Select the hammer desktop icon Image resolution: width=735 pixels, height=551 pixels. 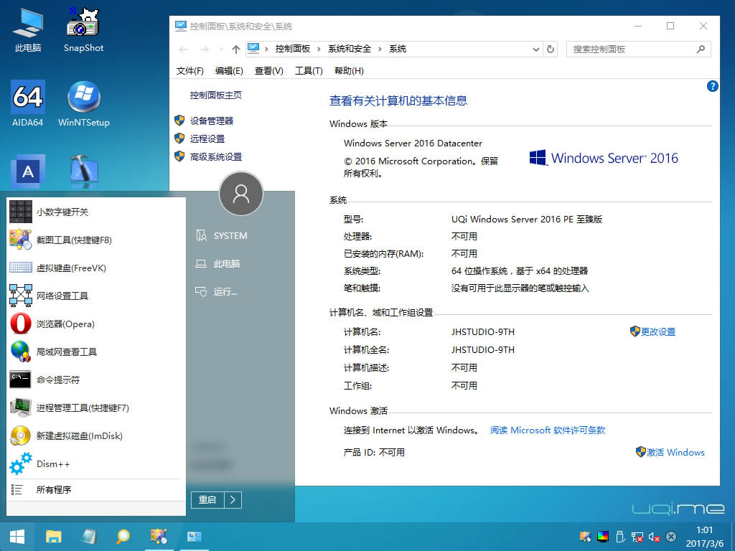coord(84,171)
